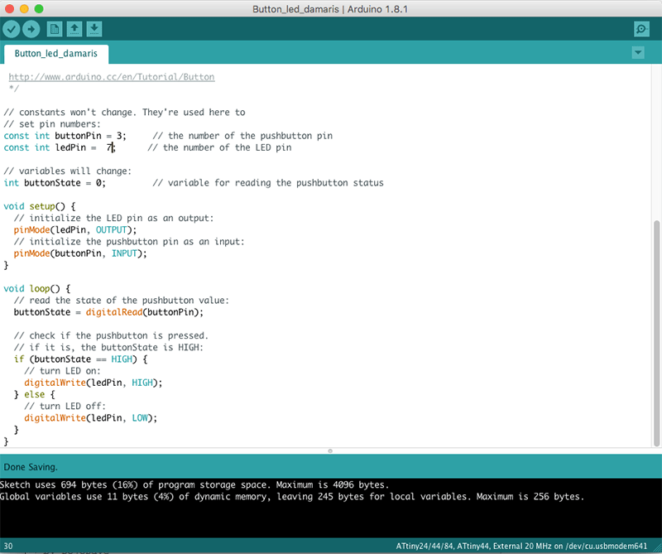Screen dimensions: 662x554
Task: Click 'pinMode(ledPin, OUTPUT);' statement
Action: pos(75,230)
